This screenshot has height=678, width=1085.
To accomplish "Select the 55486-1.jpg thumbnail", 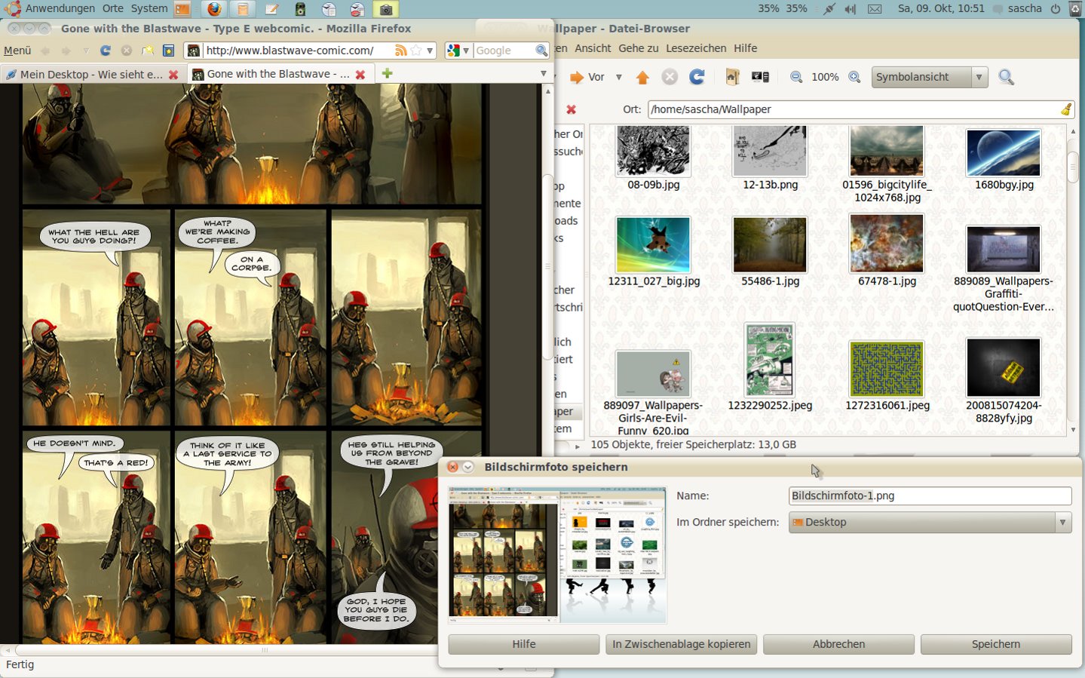I will (770, 245).
